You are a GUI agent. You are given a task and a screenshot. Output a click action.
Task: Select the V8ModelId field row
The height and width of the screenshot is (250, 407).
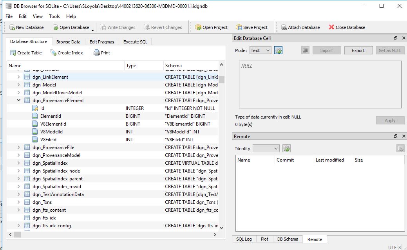click(113, 131)
